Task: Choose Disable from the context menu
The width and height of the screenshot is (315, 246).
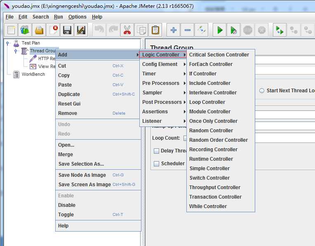Action: click(98, 205)
